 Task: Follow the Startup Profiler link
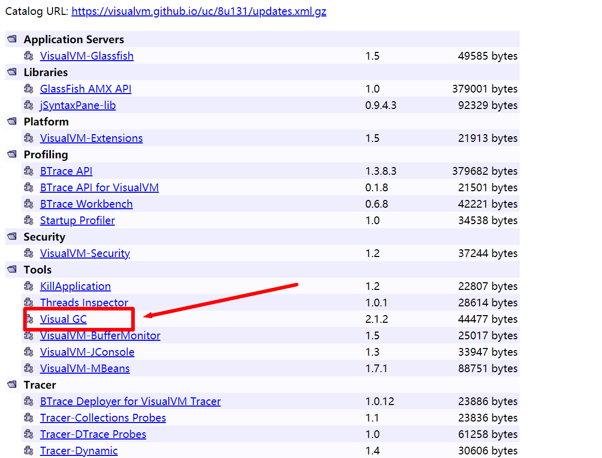coord(78,221)
